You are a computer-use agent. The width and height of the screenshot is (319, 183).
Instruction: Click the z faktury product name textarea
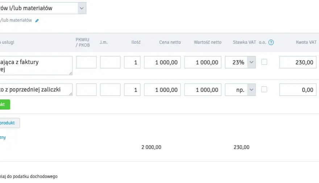36,65
